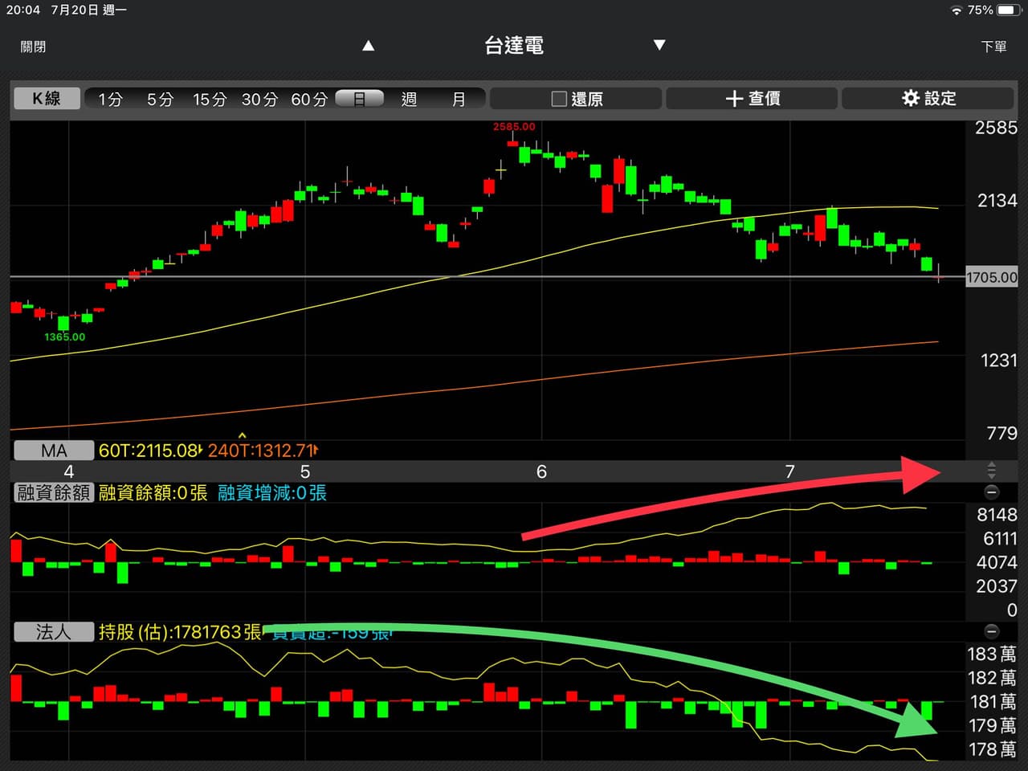Select the 2585.00 peak candlestick
This screenshot has height=771, width=1028.
click(512, 142)
